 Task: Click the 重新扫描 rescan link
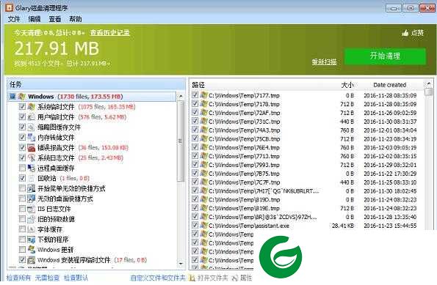point(324,62)
